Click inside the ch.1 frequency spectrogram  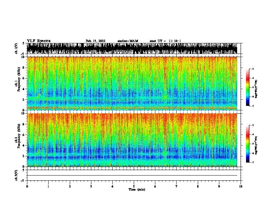tap(132, 83)
